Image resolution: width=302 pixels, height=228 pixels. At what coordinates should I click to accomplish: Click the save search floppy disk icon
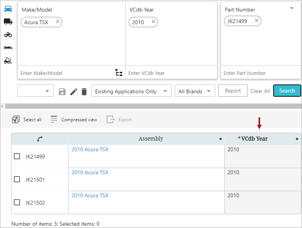(62, 92)
